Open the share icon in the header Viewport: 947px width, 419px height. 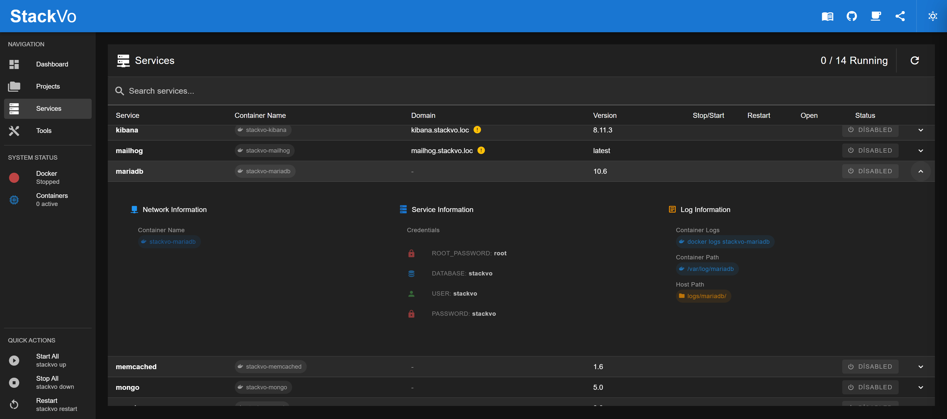point(900,16)
